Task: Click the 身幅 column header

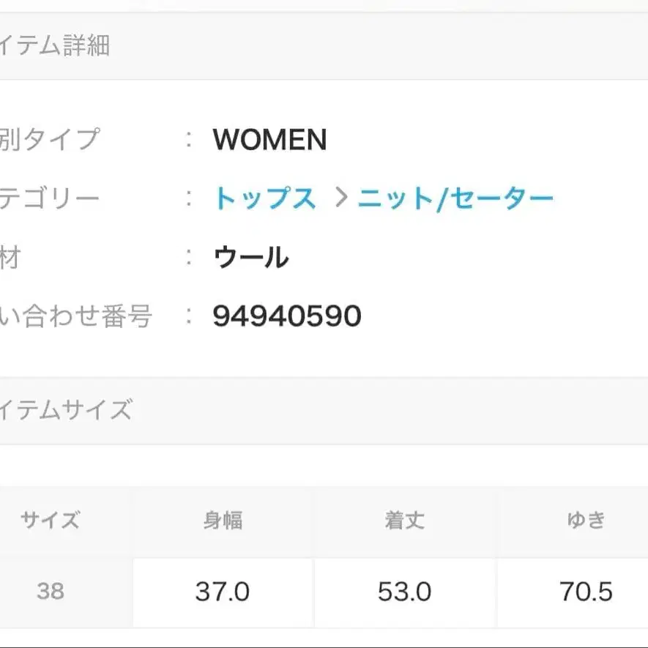Action: click(223, 521)
